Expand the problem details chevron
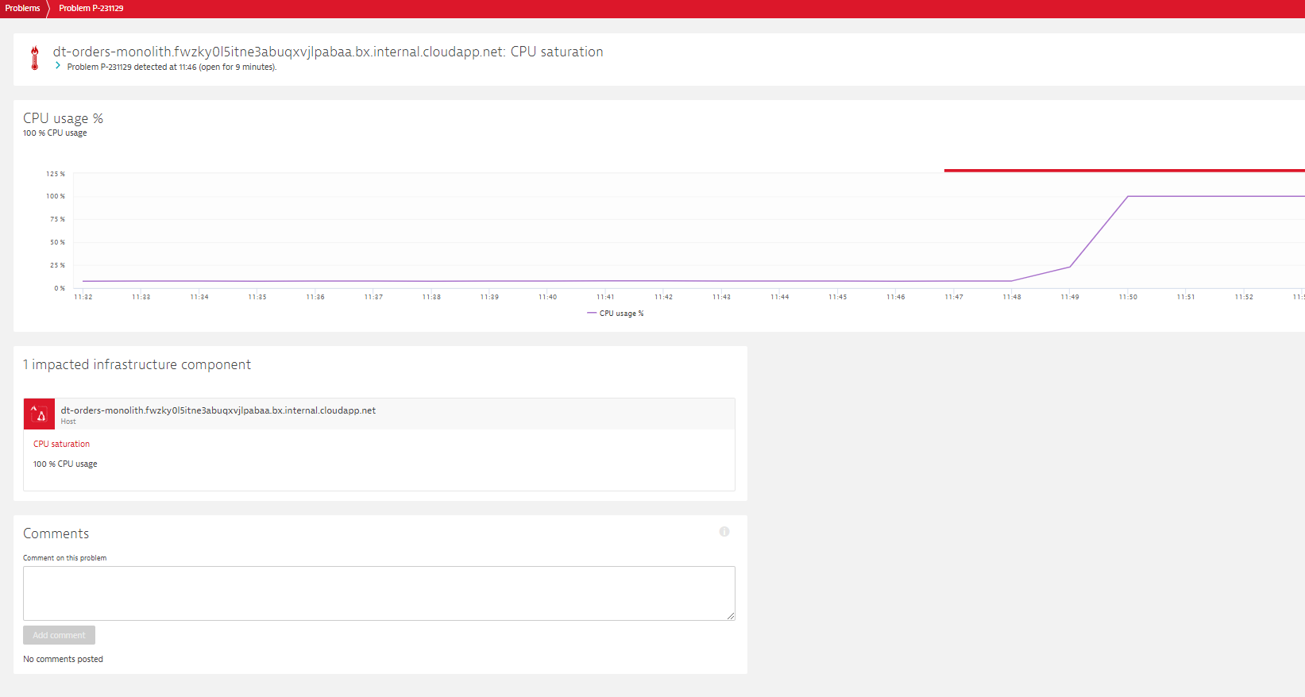This screenshot has width=1305, height=697. [x=58, y=66]
